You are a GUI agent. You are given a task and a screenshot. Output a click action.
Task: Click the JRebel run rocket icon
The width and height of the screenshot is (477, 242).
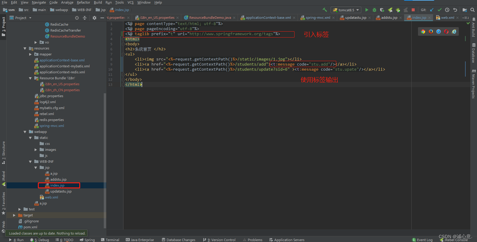390,10
